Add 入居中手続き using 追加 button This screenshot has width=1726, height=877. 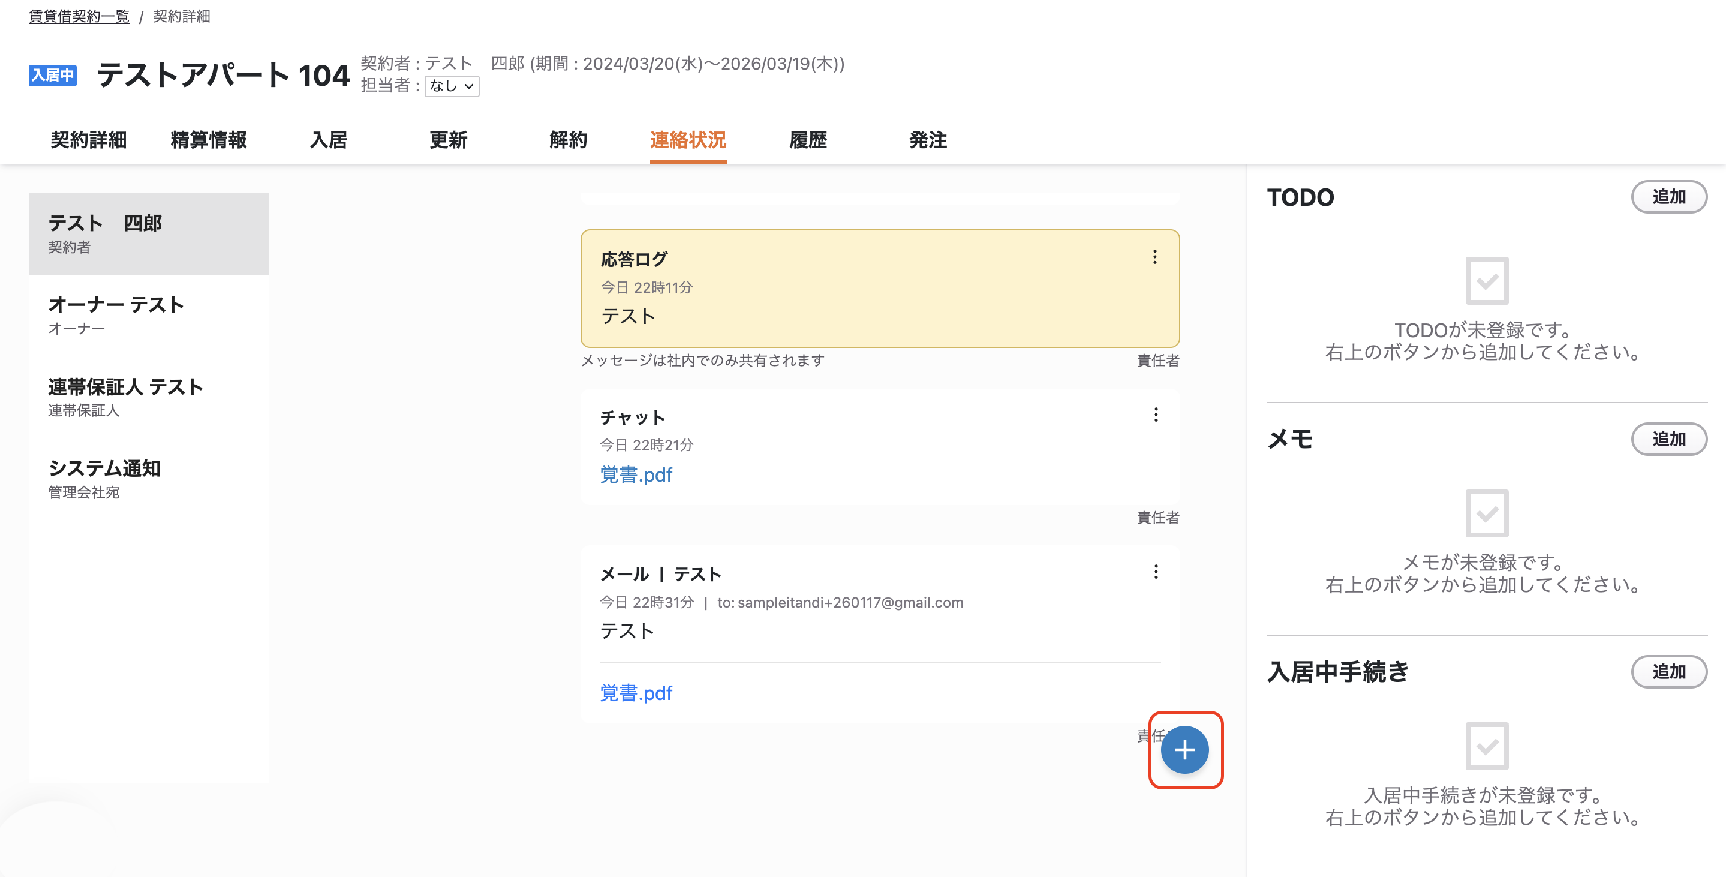(1668, 672)
